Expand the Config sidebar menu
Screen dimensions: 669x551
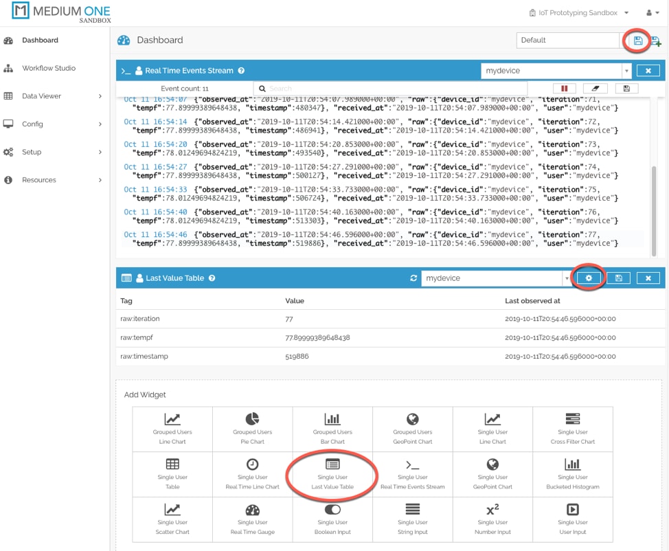(54, 124)
